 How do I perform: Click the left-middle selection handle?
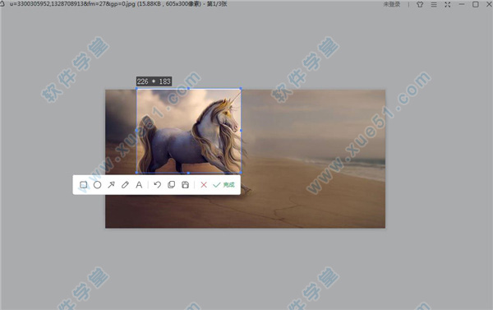pos(136,130)
